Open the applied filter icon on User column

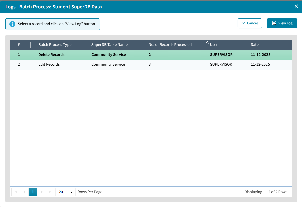207,44
